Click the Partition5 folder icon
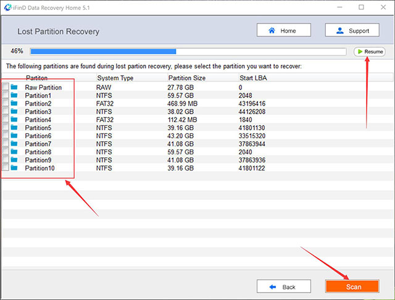 point(14,127)
